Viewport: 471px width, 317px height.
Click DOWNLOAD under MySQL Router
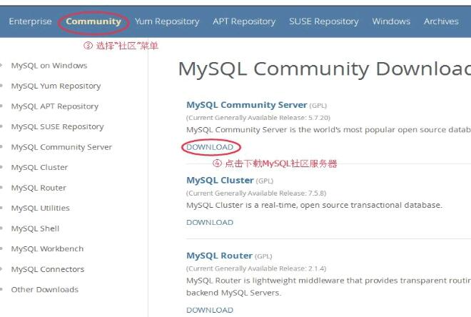210,310
